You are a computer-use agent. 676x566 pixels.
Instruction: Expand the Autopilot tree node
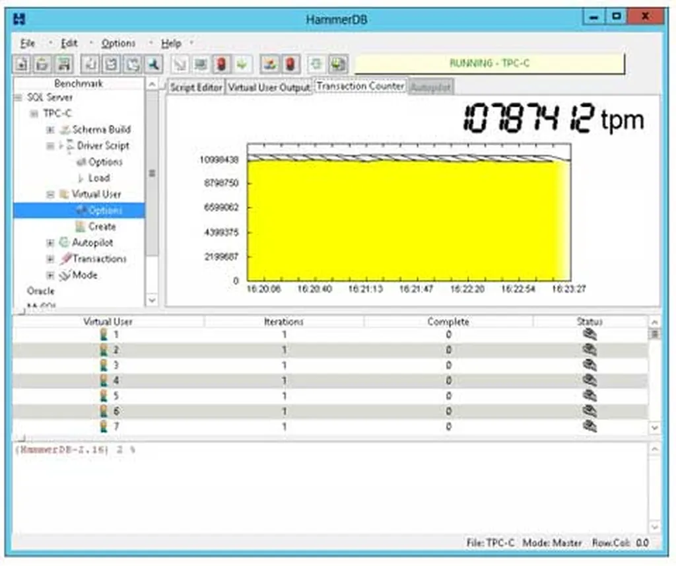tap(50, 243)
